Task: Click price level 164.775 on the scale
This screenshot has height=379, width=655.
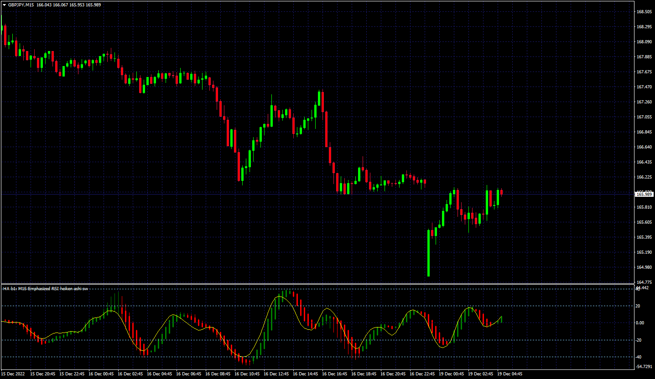Action: coord(645,282)
